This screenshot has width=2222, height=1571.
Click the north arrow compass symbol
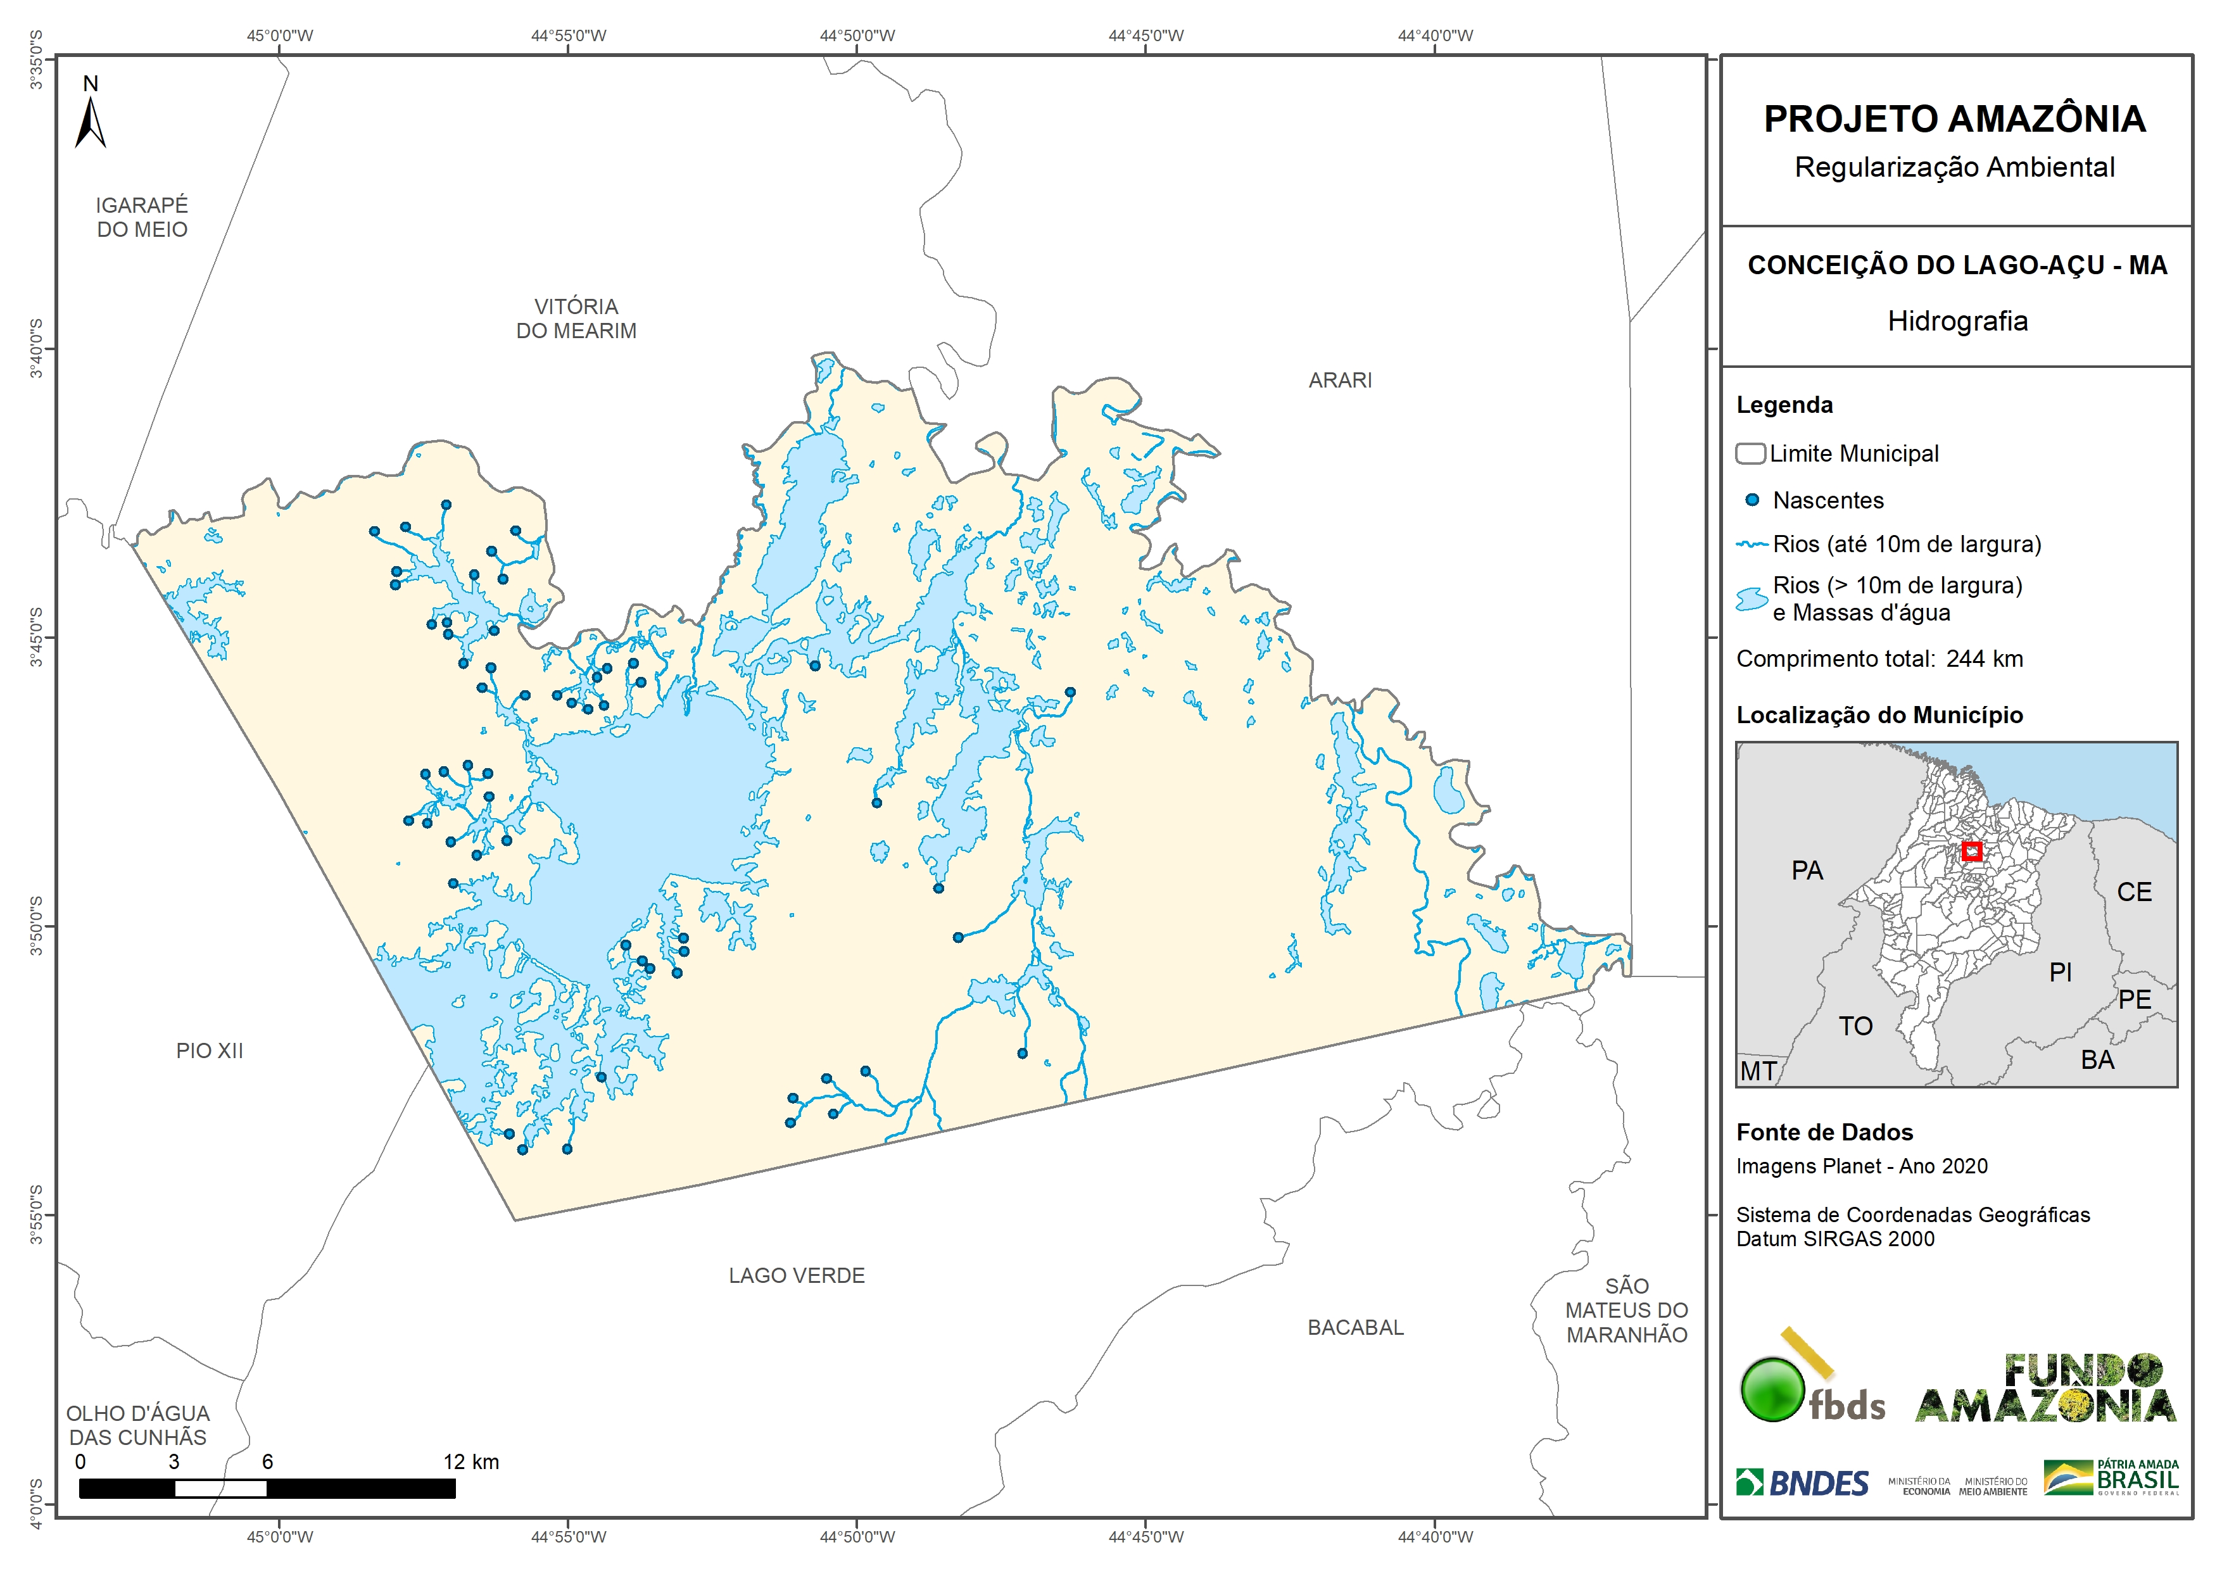pos(90,122)
